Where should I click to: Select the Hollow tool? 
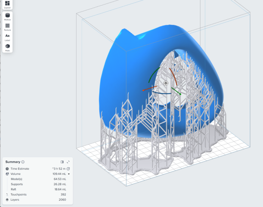tap(7, 16)
